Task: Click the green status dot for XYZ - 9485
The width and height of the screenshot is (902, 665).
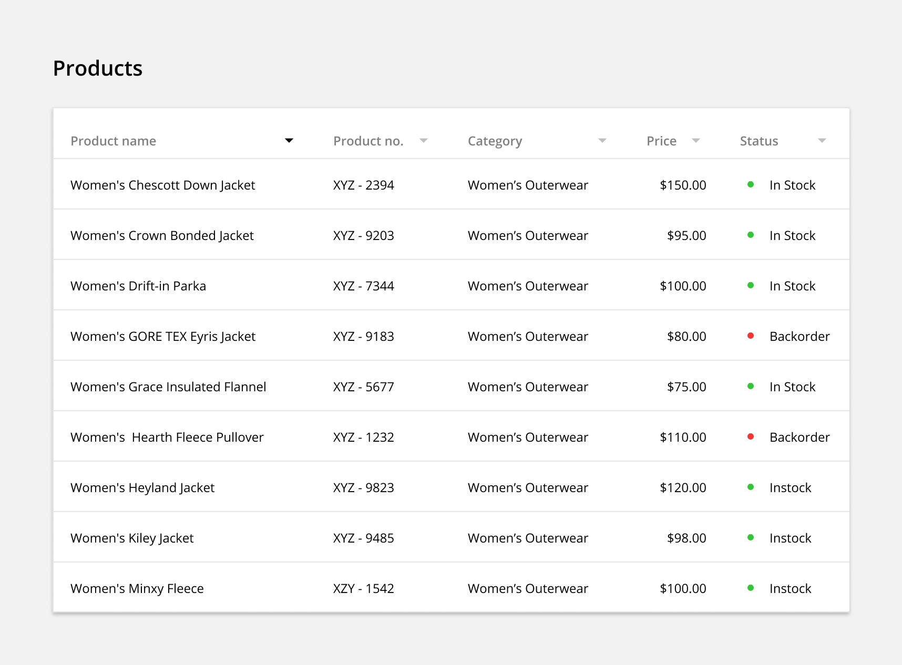Action: point(751,537)
